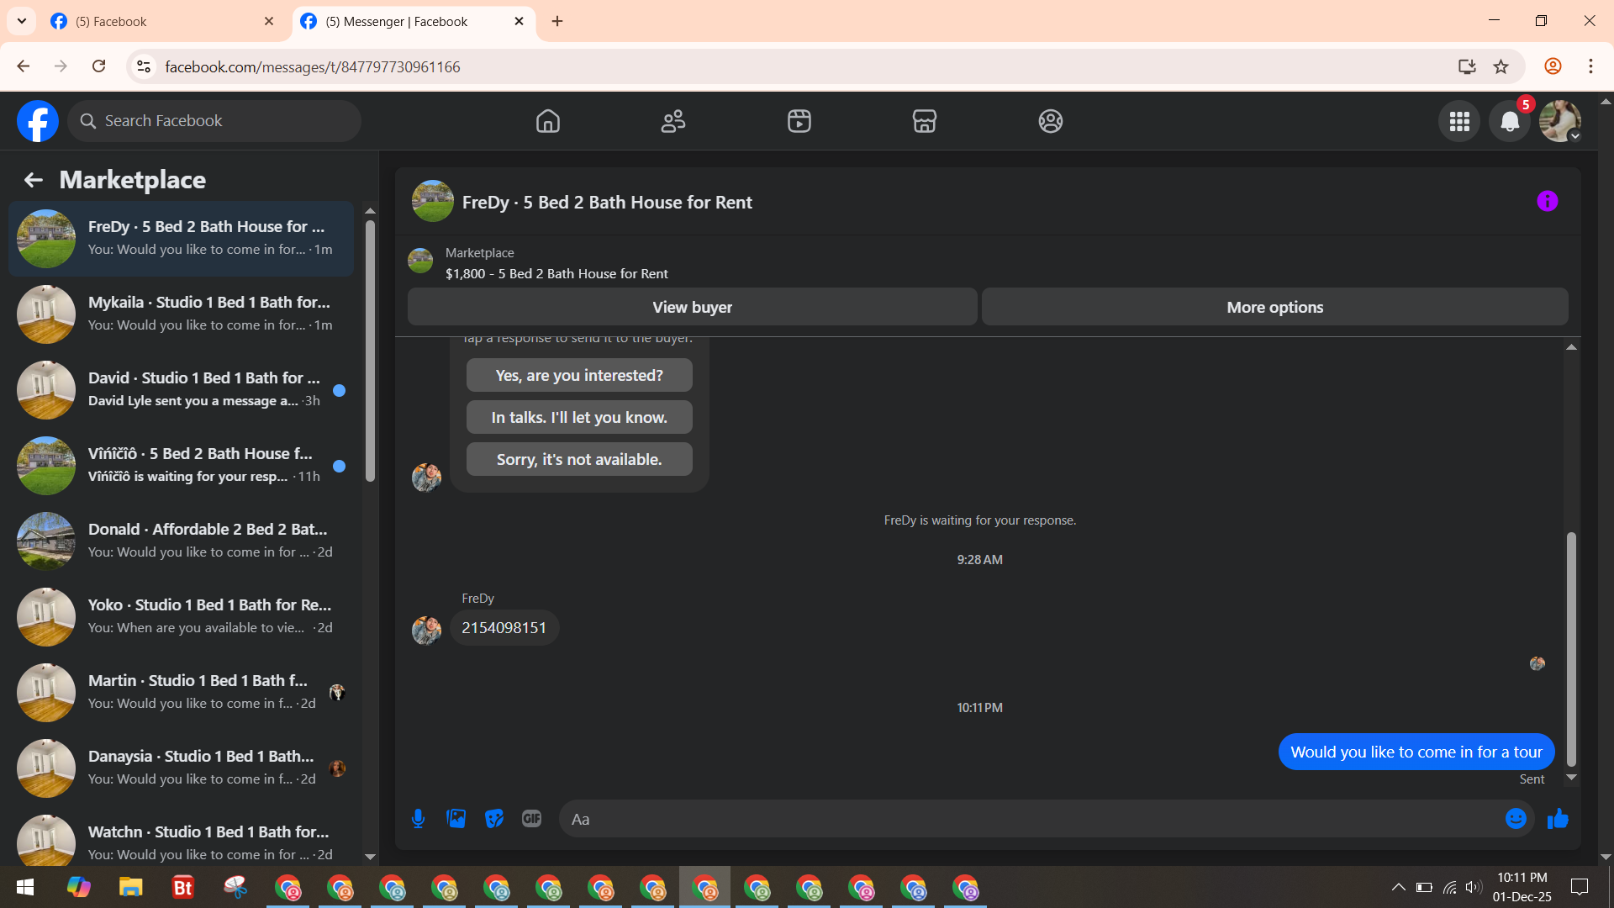
Task: Open the sticker picker icon
Action: 494,819
